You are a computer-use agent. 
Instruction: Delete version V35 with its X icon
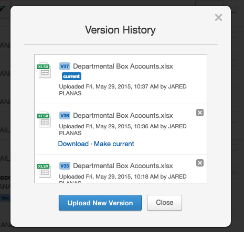coord(200,163)
